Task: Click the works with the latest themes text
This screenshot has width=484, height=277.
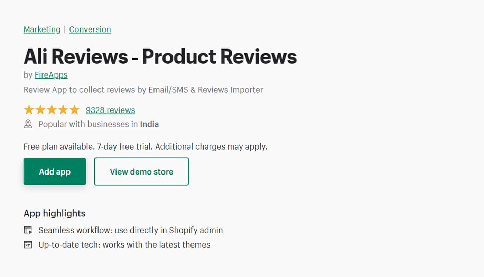Action: [156, 245]
